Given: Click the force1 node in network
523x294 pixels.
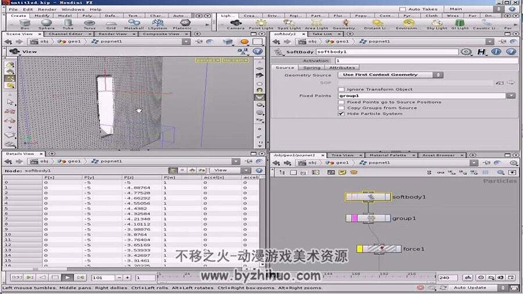Looking at the screenshot, I should [378, 249].
